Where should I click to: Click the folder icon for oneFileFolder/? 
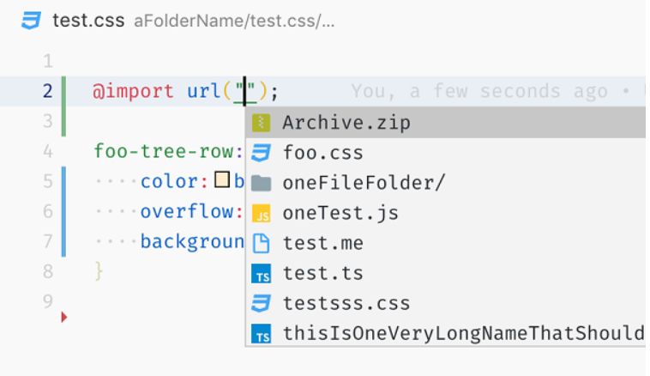point(262,183)
